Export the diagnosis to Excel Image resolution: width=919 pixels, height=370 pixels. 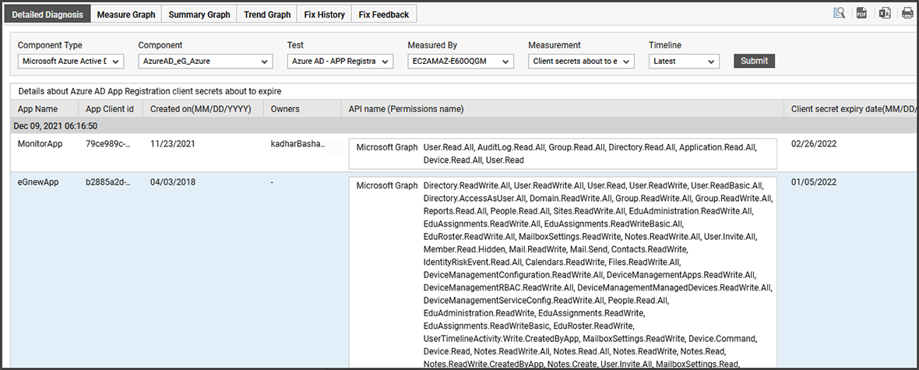[884, 13]
